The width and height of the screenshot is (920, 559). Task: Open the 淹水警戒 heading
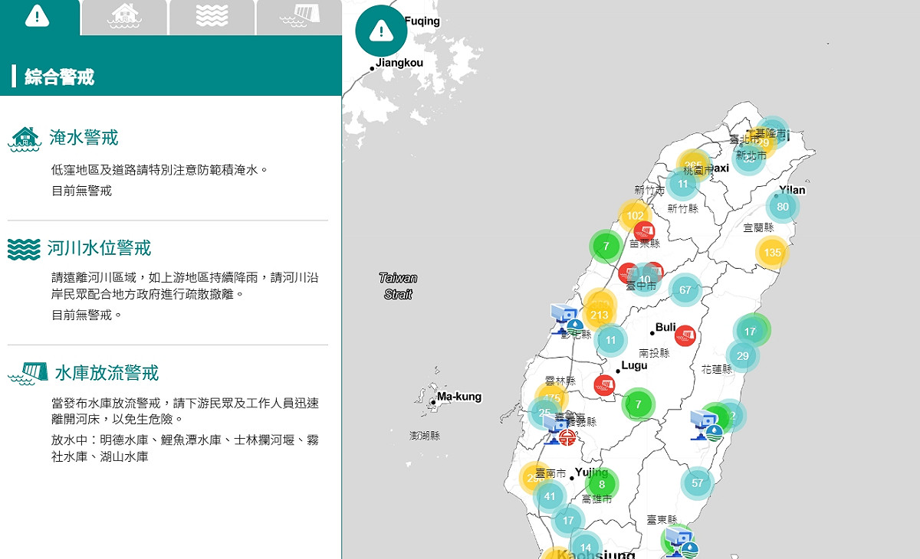click(84, 138)
